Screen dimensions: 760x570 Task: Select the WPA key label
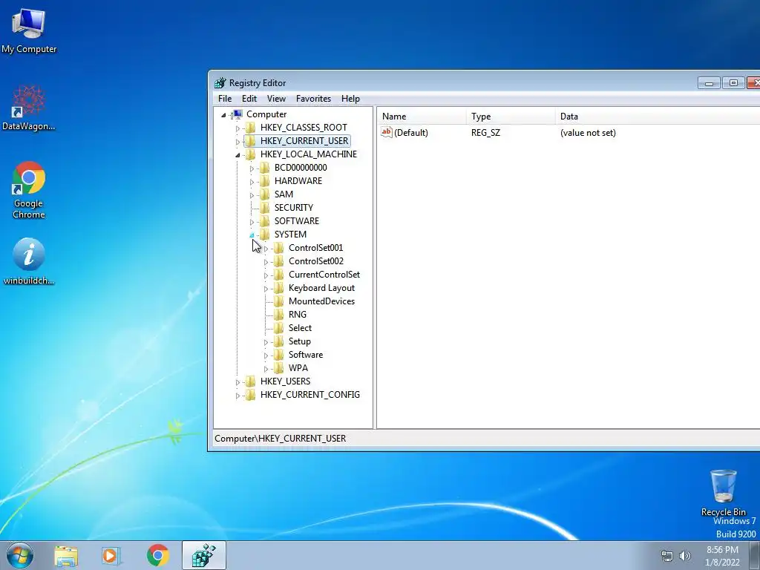click(x=298, y=368)
